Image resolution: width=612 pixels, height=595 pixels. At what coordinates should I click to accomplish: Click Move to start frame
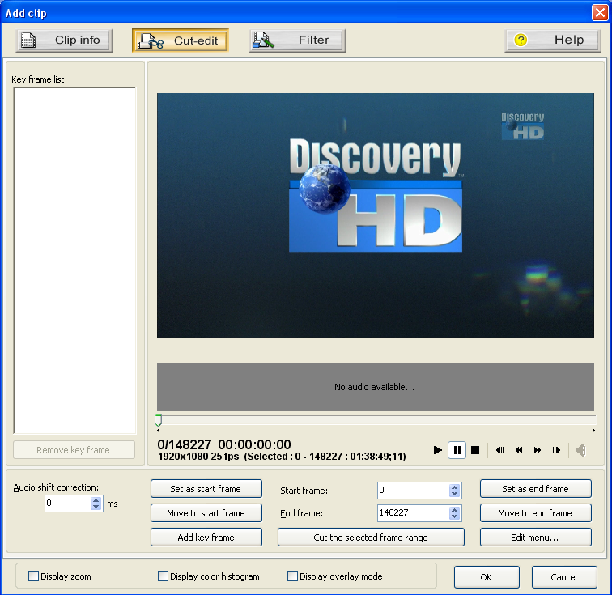tap(206, 513)
